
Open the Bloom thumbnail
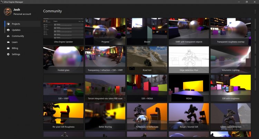147,31
